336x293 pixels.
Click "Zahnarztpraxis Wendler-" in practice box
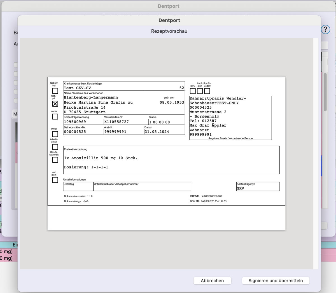(218, 99)
